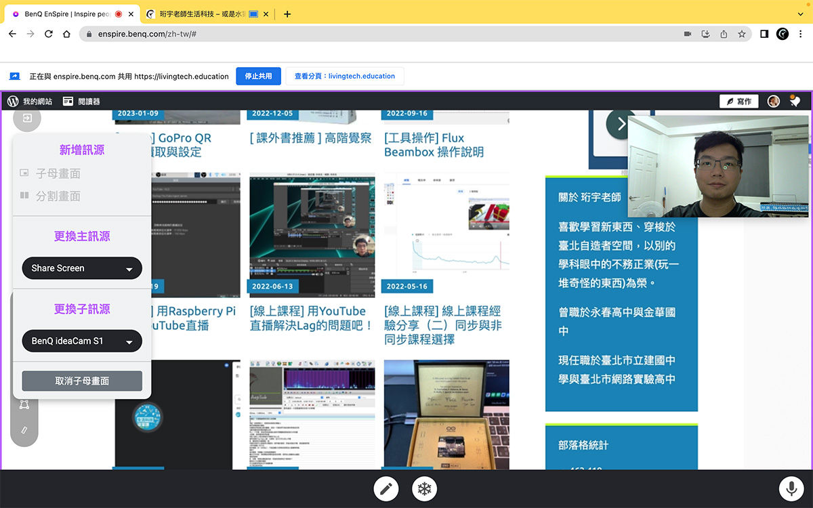Click the 關於 珩宇老師 heading
The width and height of the screenshot is (813, 508).
(x=589, y=197)
